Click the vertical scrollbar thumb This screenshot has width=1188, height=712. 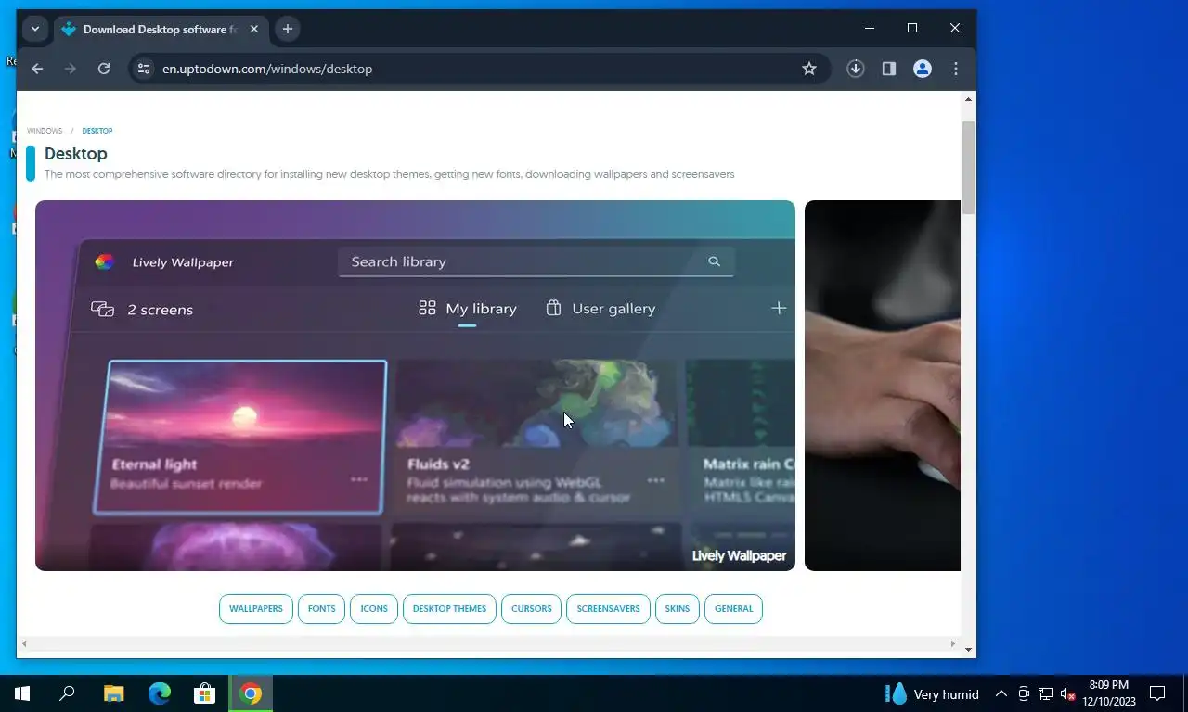pos(968,168)
